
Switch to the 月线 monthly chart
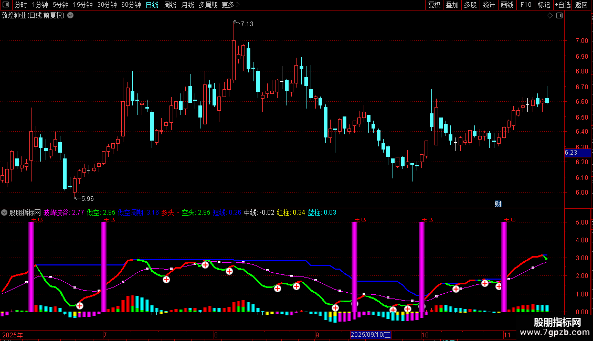coord(187,5)
